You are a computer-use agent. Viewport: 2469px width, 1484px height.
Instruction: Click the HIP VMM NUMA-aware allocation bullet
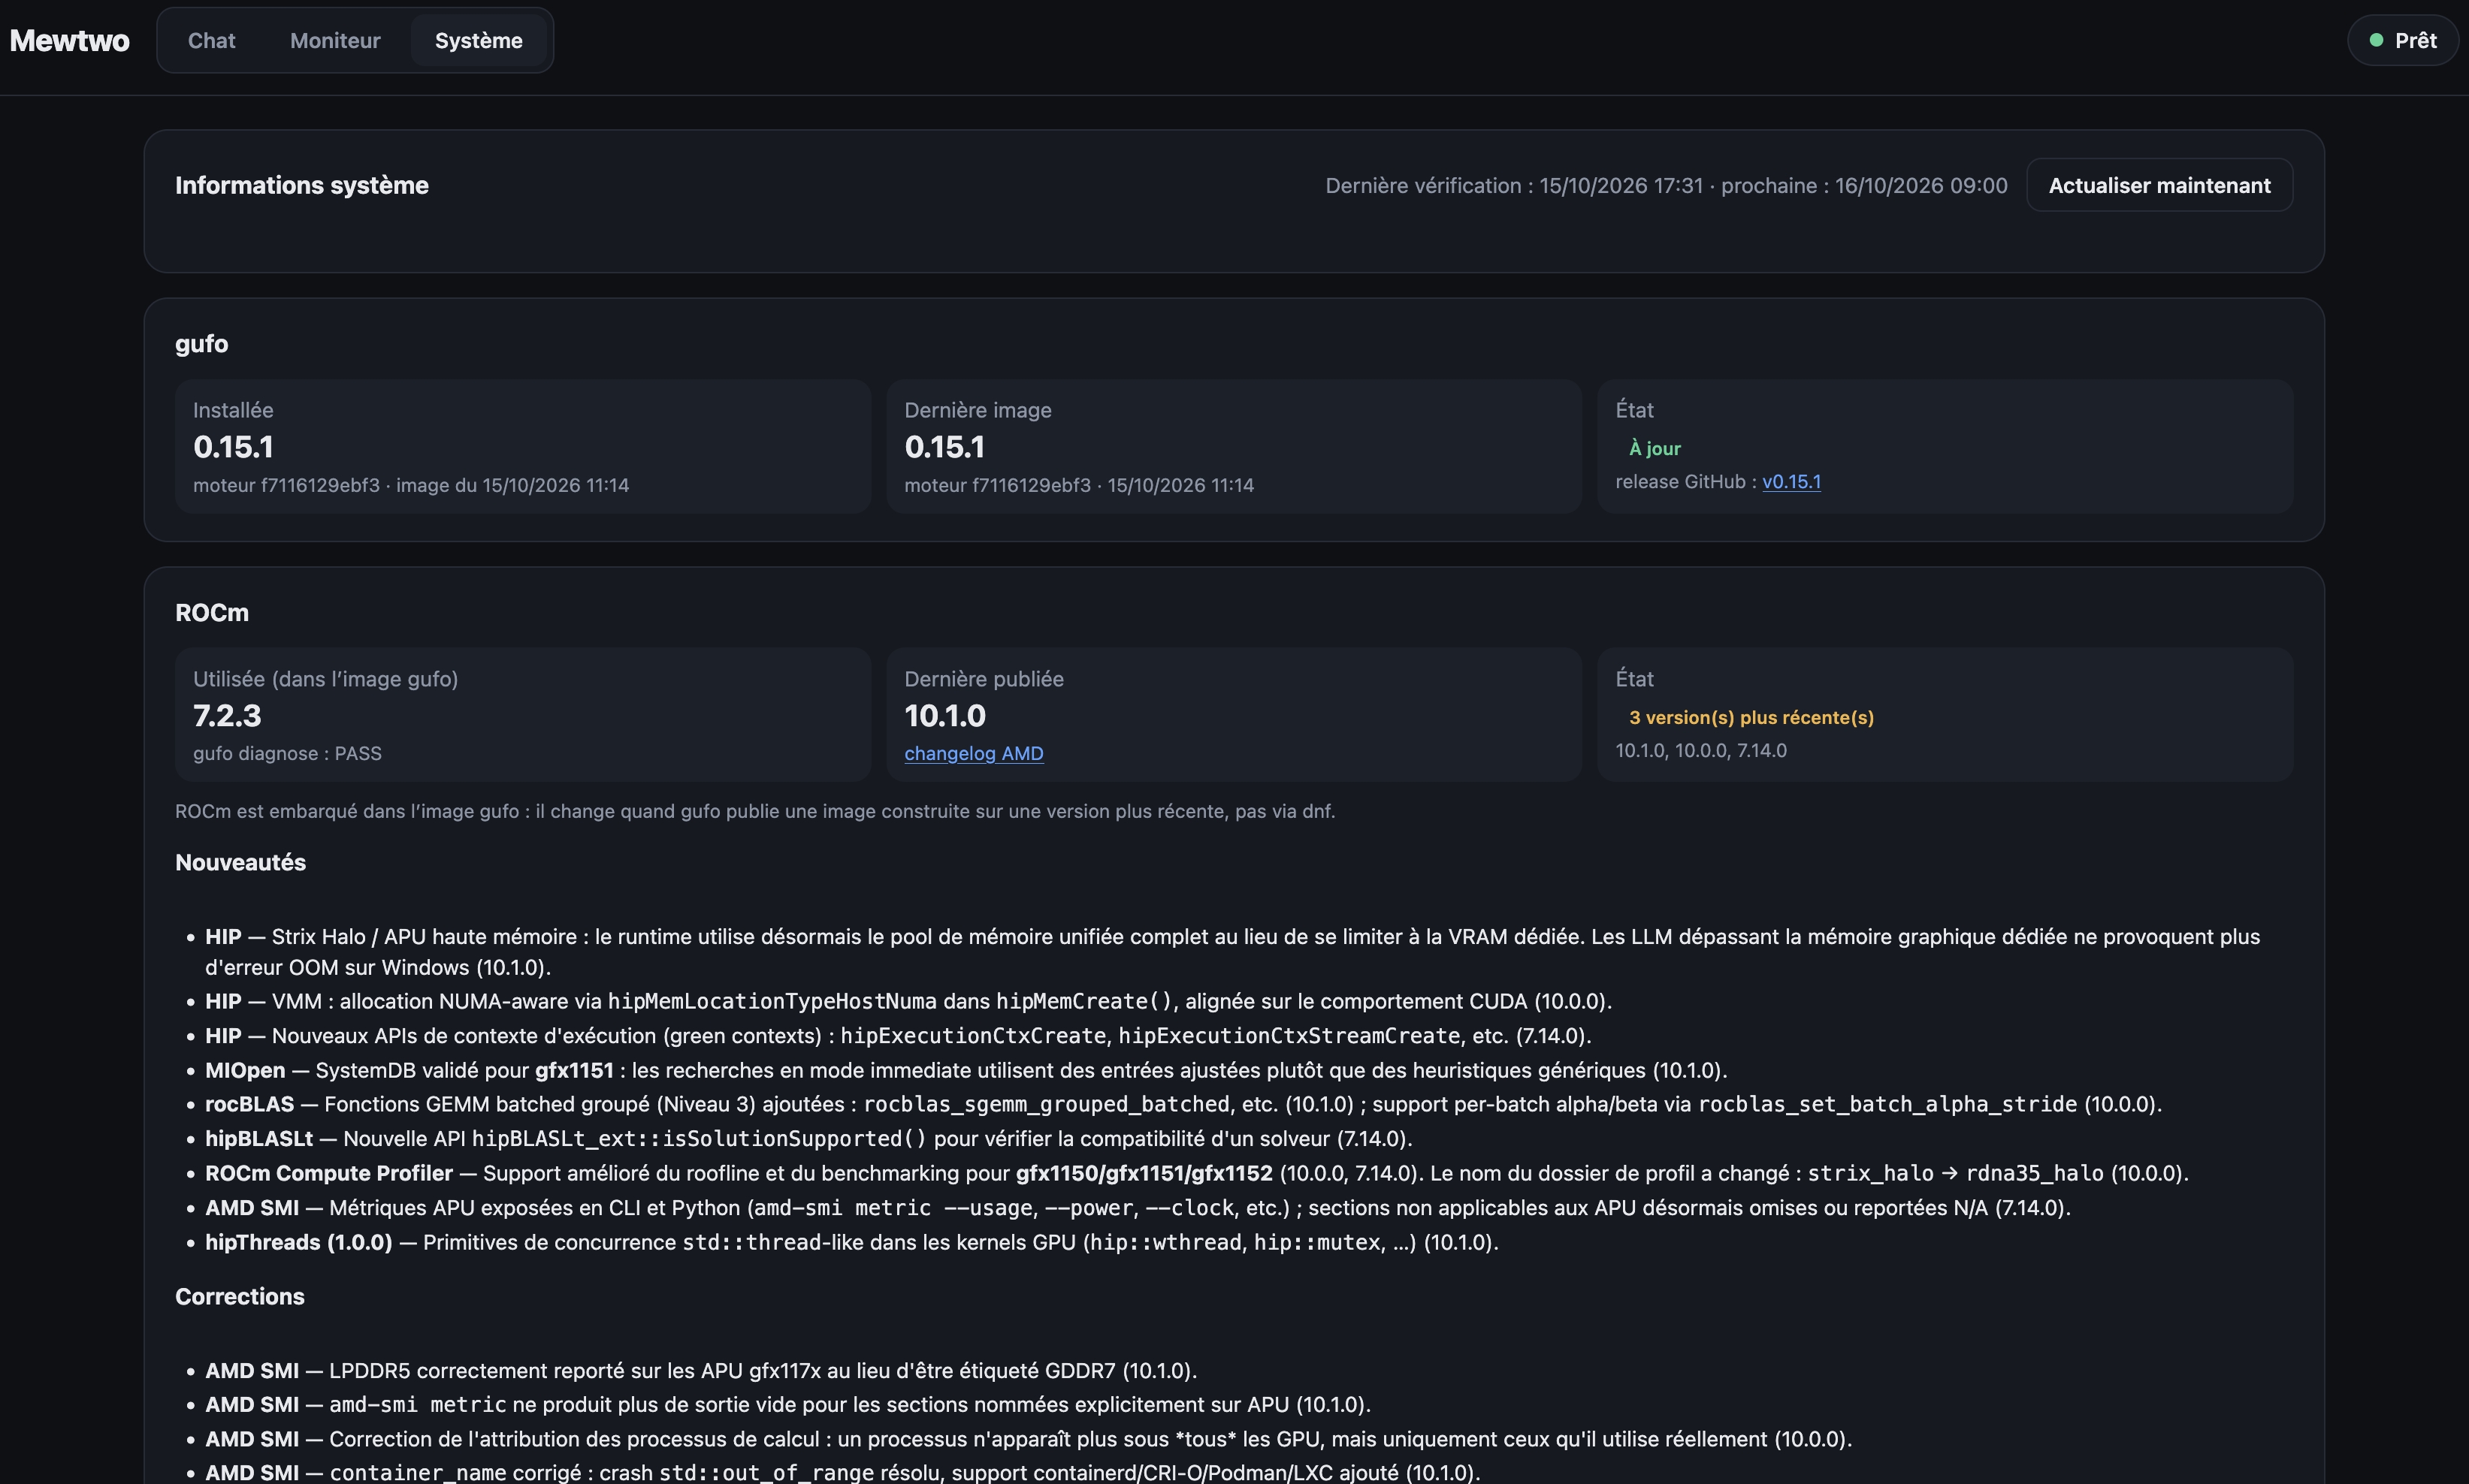[908, 1001]
